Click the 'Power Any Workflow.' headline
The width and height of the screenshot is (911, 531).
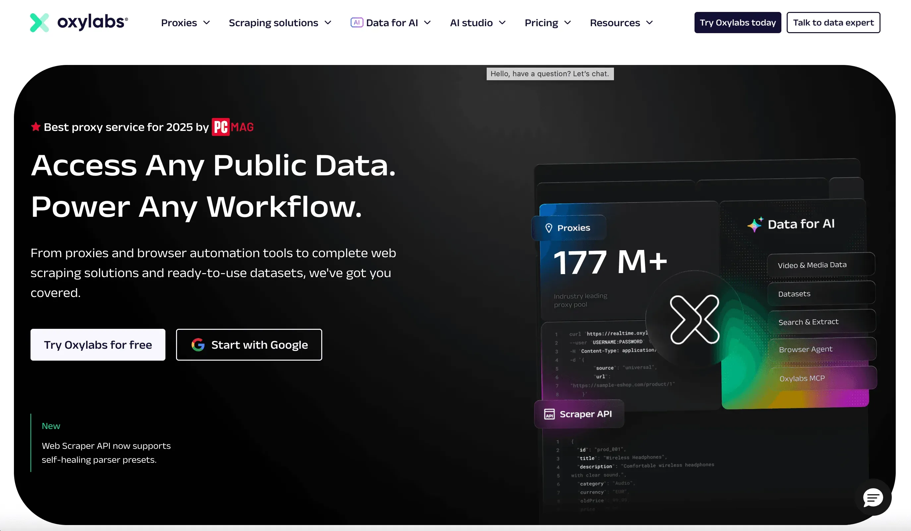coord(196,207)
